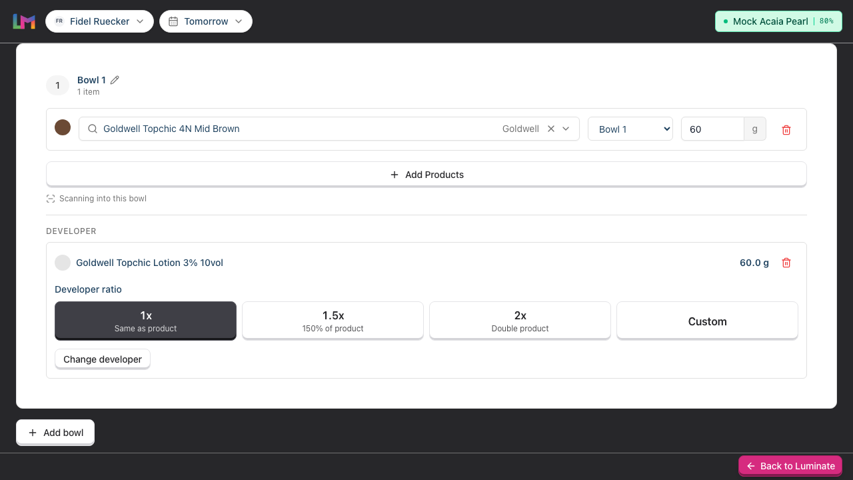Click the DEVELOPER section heading

[x=71, y=231]
